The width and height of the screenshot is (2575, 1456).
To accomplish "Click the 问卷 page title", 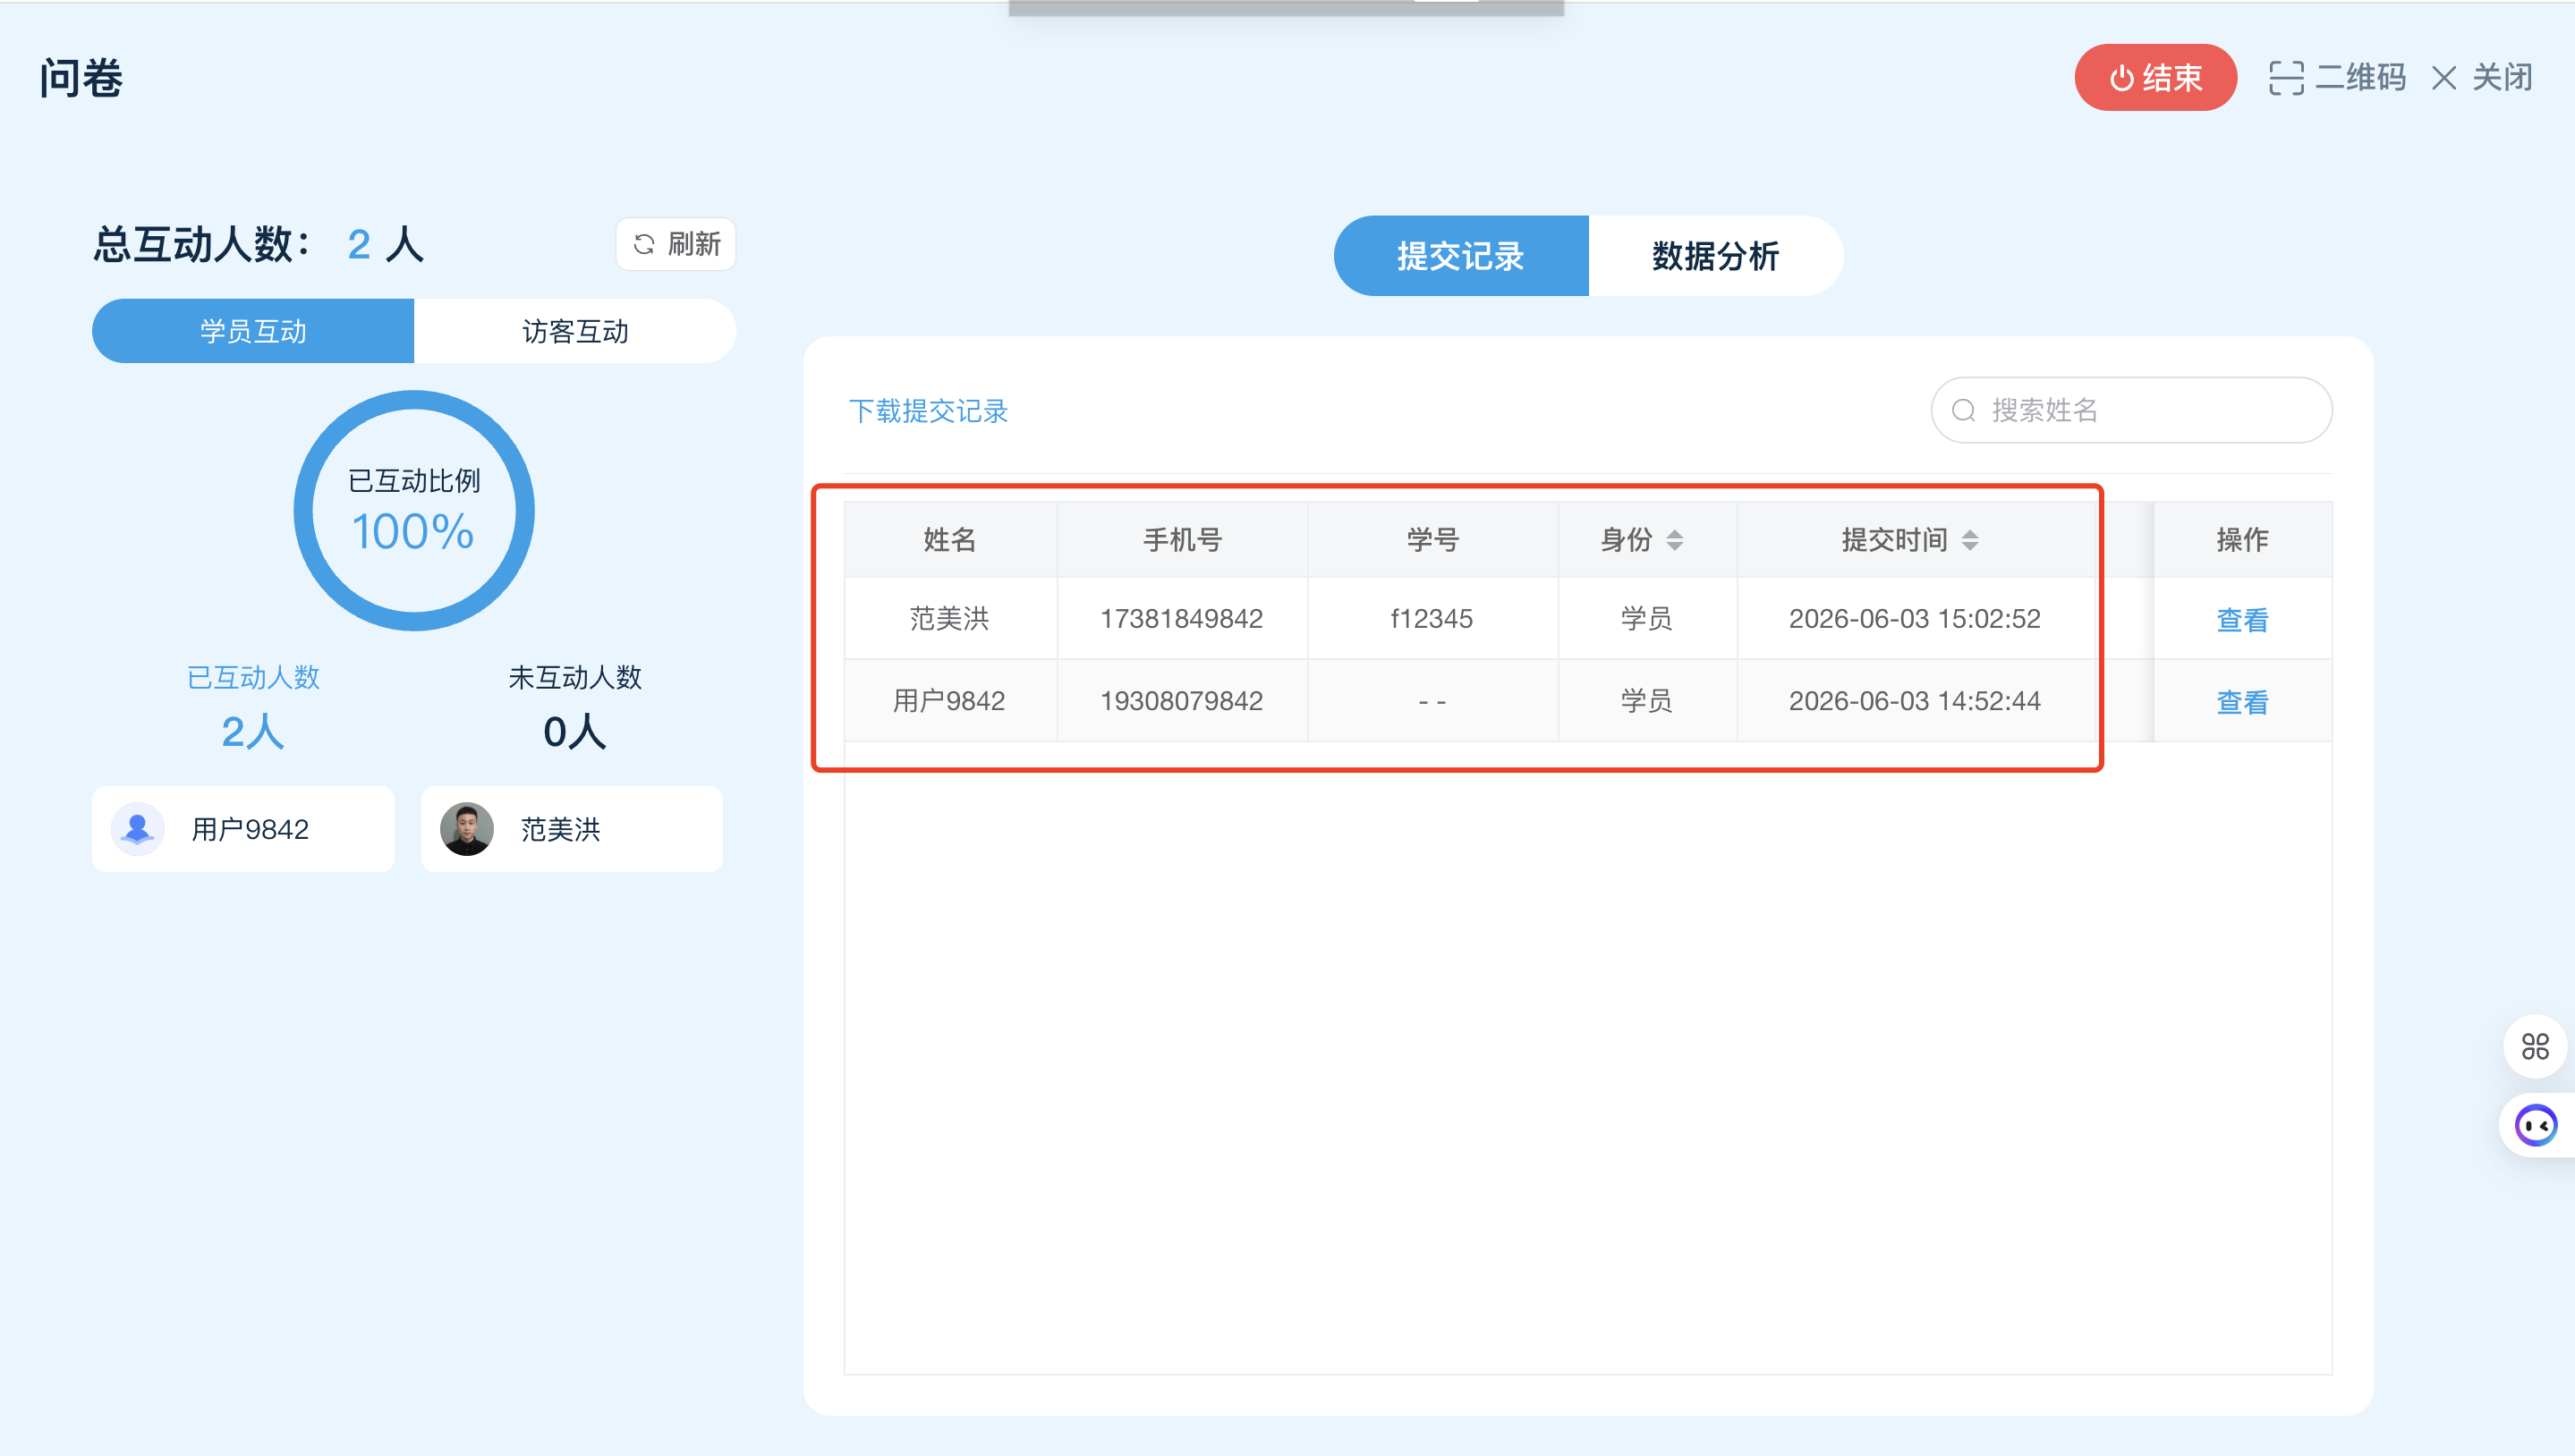I will [81, 78].
